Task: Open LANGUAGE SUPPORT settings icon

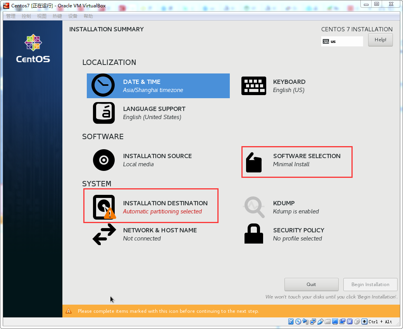Action: (103, 113)
